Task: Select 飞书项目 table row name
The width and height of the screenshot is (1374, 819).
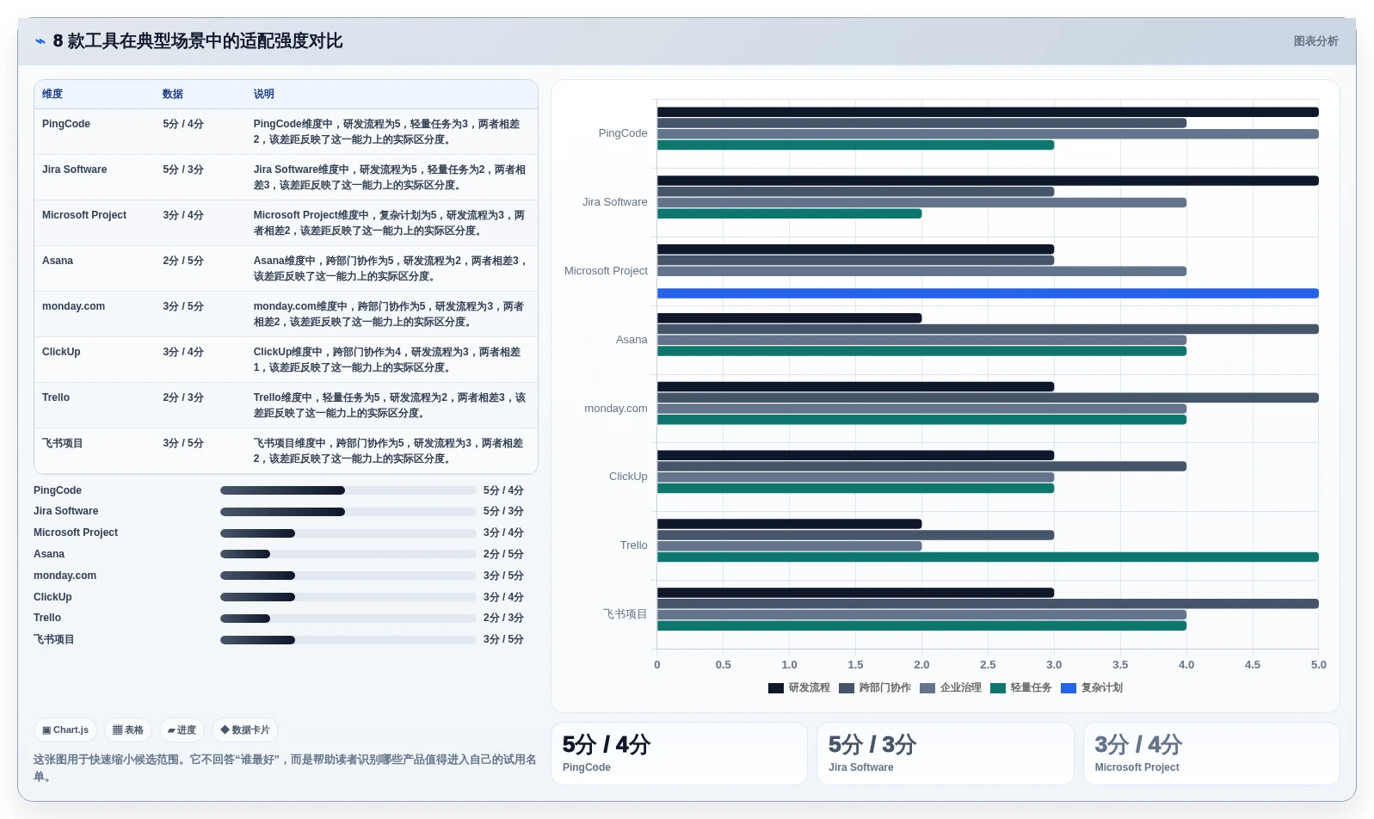Action: 63,443
